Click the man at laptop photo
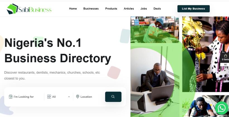Viewport: 229px width, 117px height. point(155,82)
